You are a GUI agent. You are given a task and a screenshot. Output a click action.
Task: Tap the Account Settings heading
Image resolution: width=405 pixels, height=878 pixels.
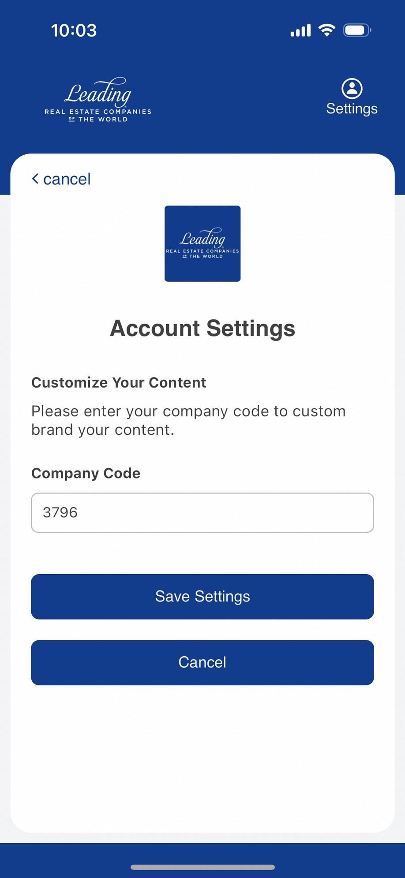click(202, 328)
